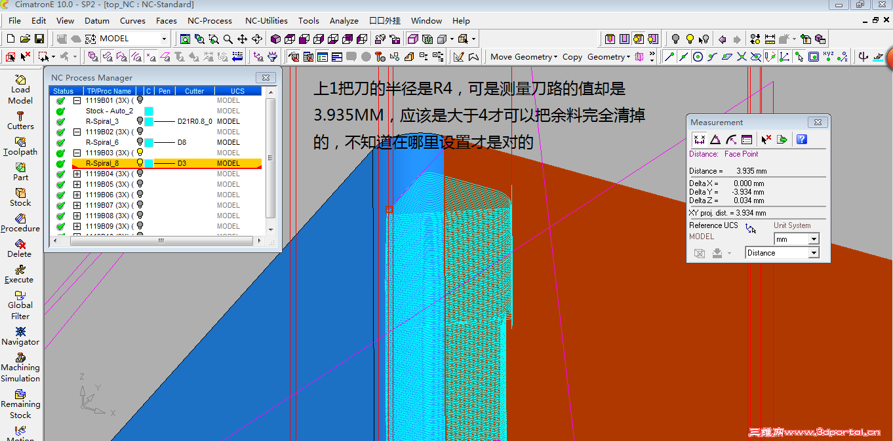The height and width of the screenshot is (441, 893).
Task: Open the MODEL UCS dropdown in toolbar
Action: [164, 39]
